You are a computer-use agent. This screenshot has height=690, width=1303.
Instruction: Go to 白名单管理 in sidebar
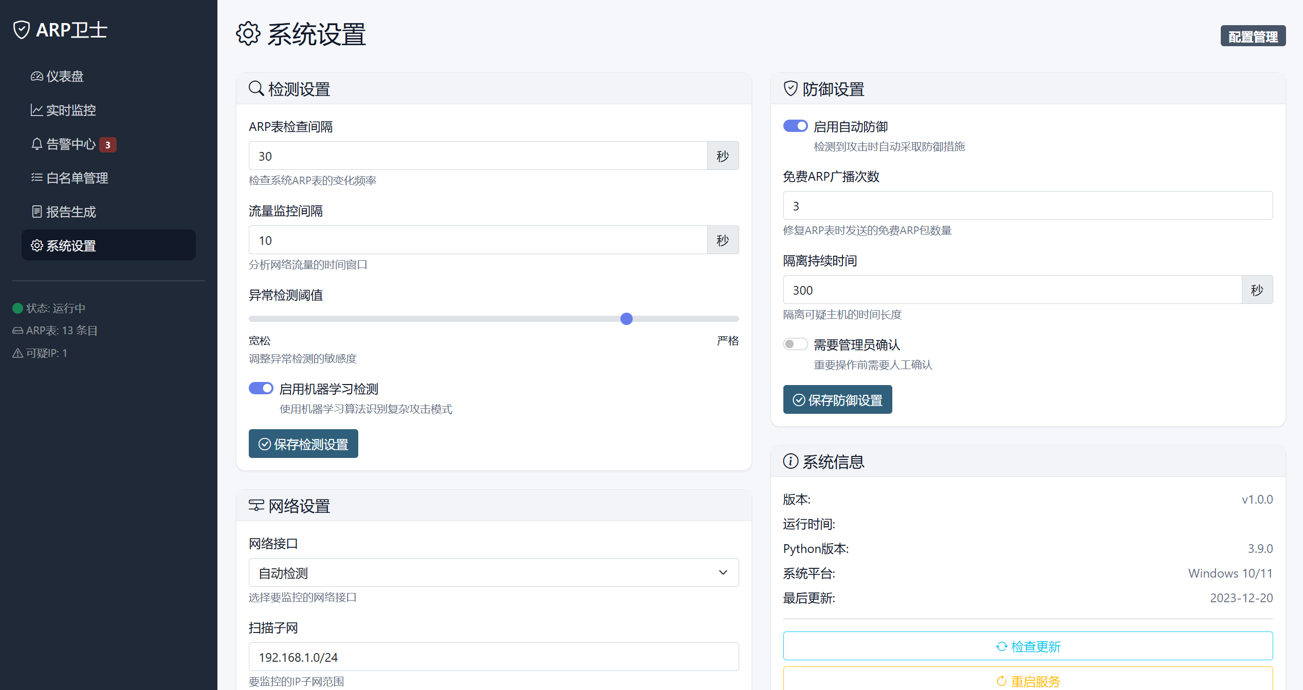tap(77, 178)
